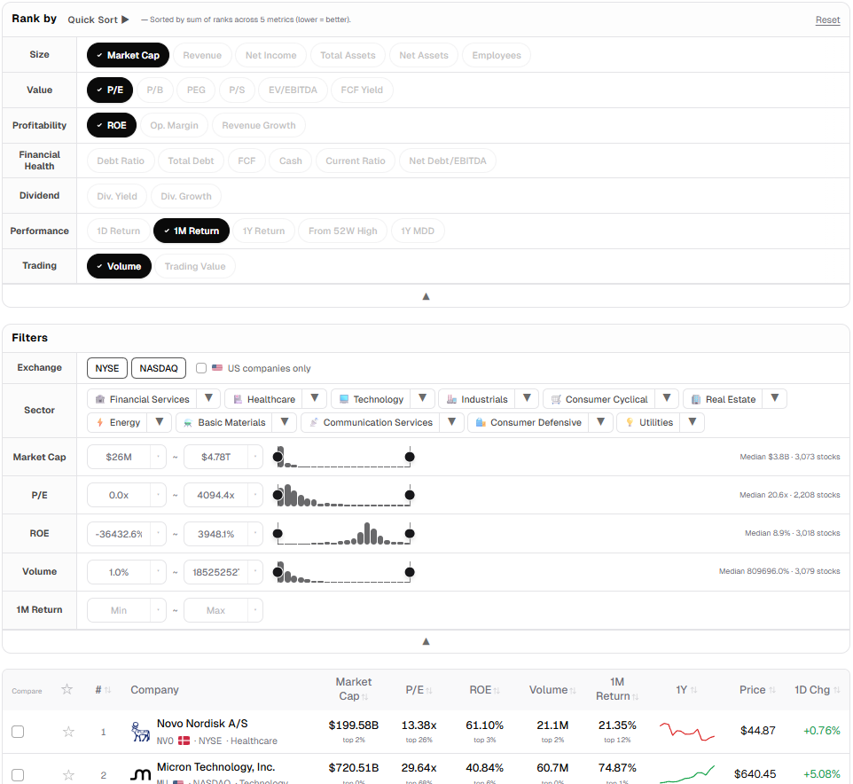Select Op. Margin profitability metric
Image resolution: width=853 pixels, height=784 pixels.
(174, 125)
